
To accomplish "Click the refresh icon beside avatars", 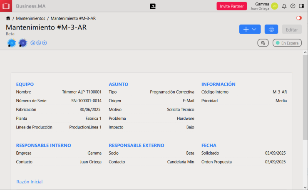I will 39,43.
